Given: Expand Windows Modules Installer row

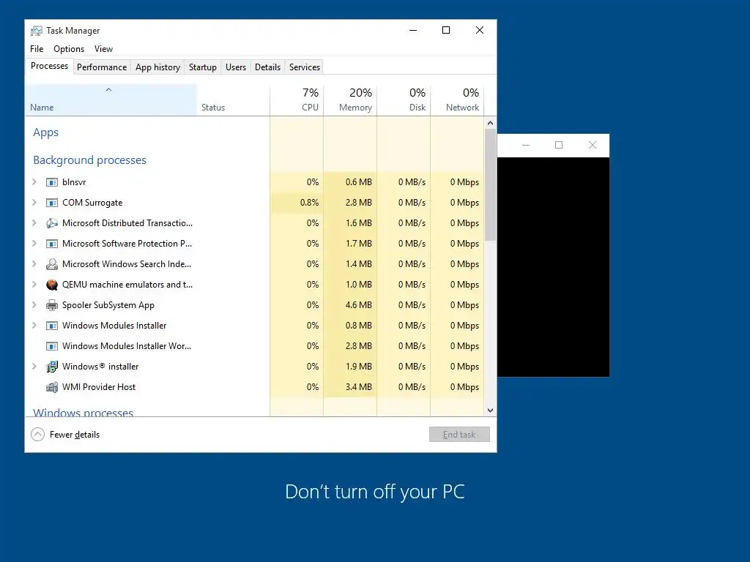Looking at the screenshot, I should coord(34,326).
